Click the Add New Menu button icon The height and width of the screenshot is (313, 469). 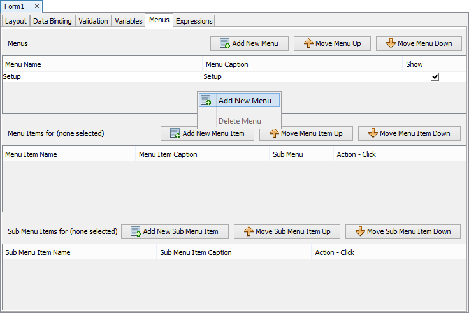pos(225,43)
